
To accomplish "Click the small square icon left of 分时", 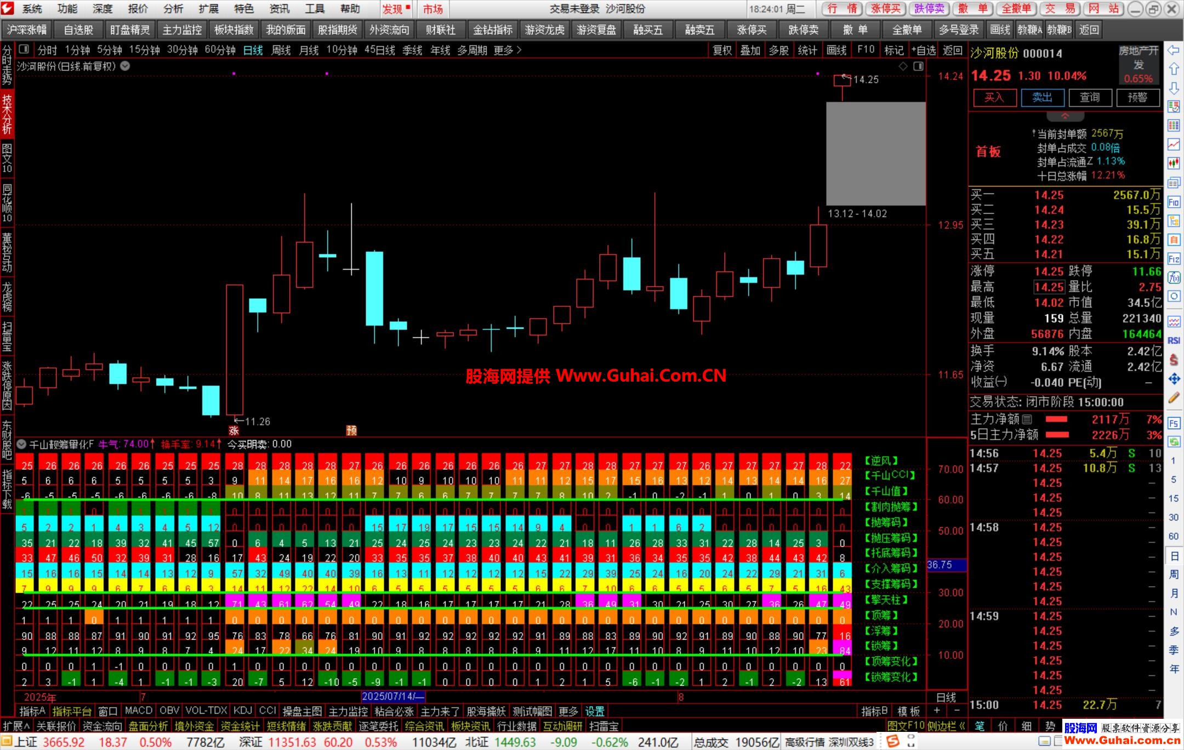I will 24,49.
